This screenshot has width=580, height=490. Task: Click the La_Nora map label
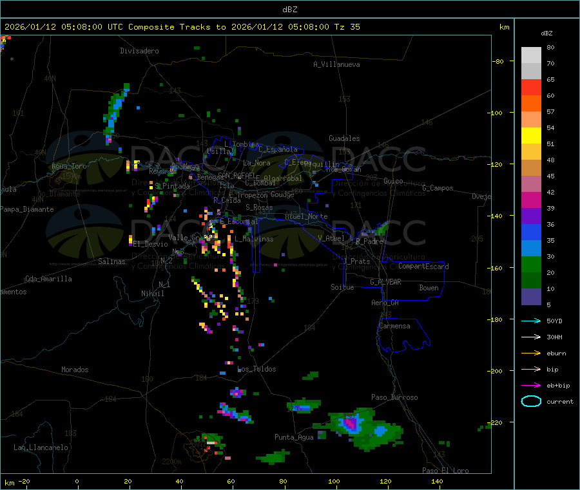click(256, 163)
